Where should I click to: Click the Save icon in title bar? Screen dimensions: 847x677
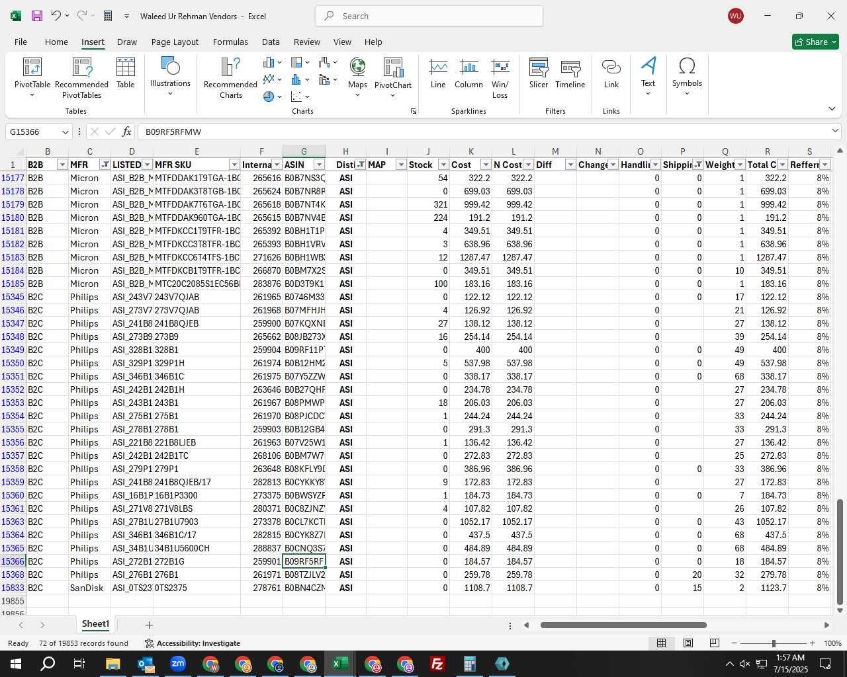pyautogui.click(x=37, y=16)
